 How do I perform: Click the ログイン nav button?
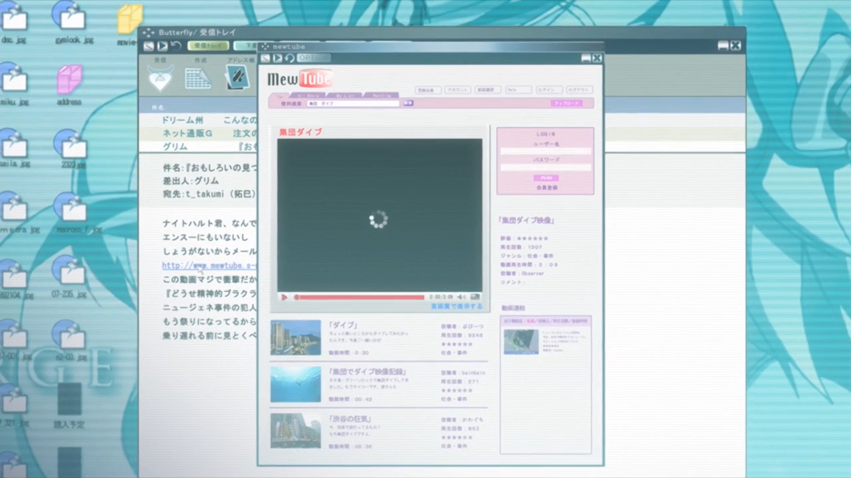pyautogui.click(x=549, y=90)
